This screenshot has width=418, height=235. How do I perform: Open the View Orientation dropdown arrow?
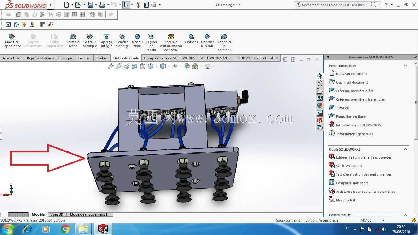pos(156,66)
